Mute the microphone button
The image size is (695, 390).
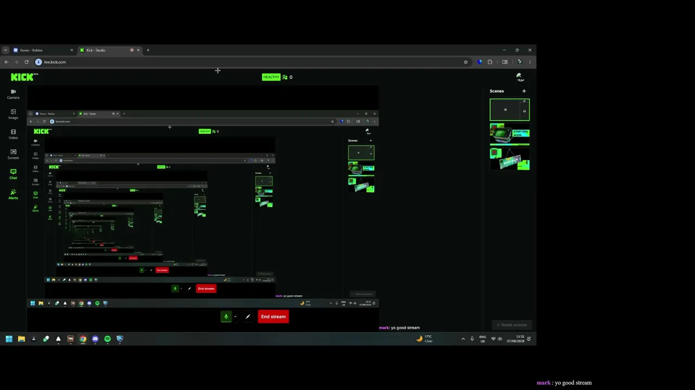pos(226,317)
